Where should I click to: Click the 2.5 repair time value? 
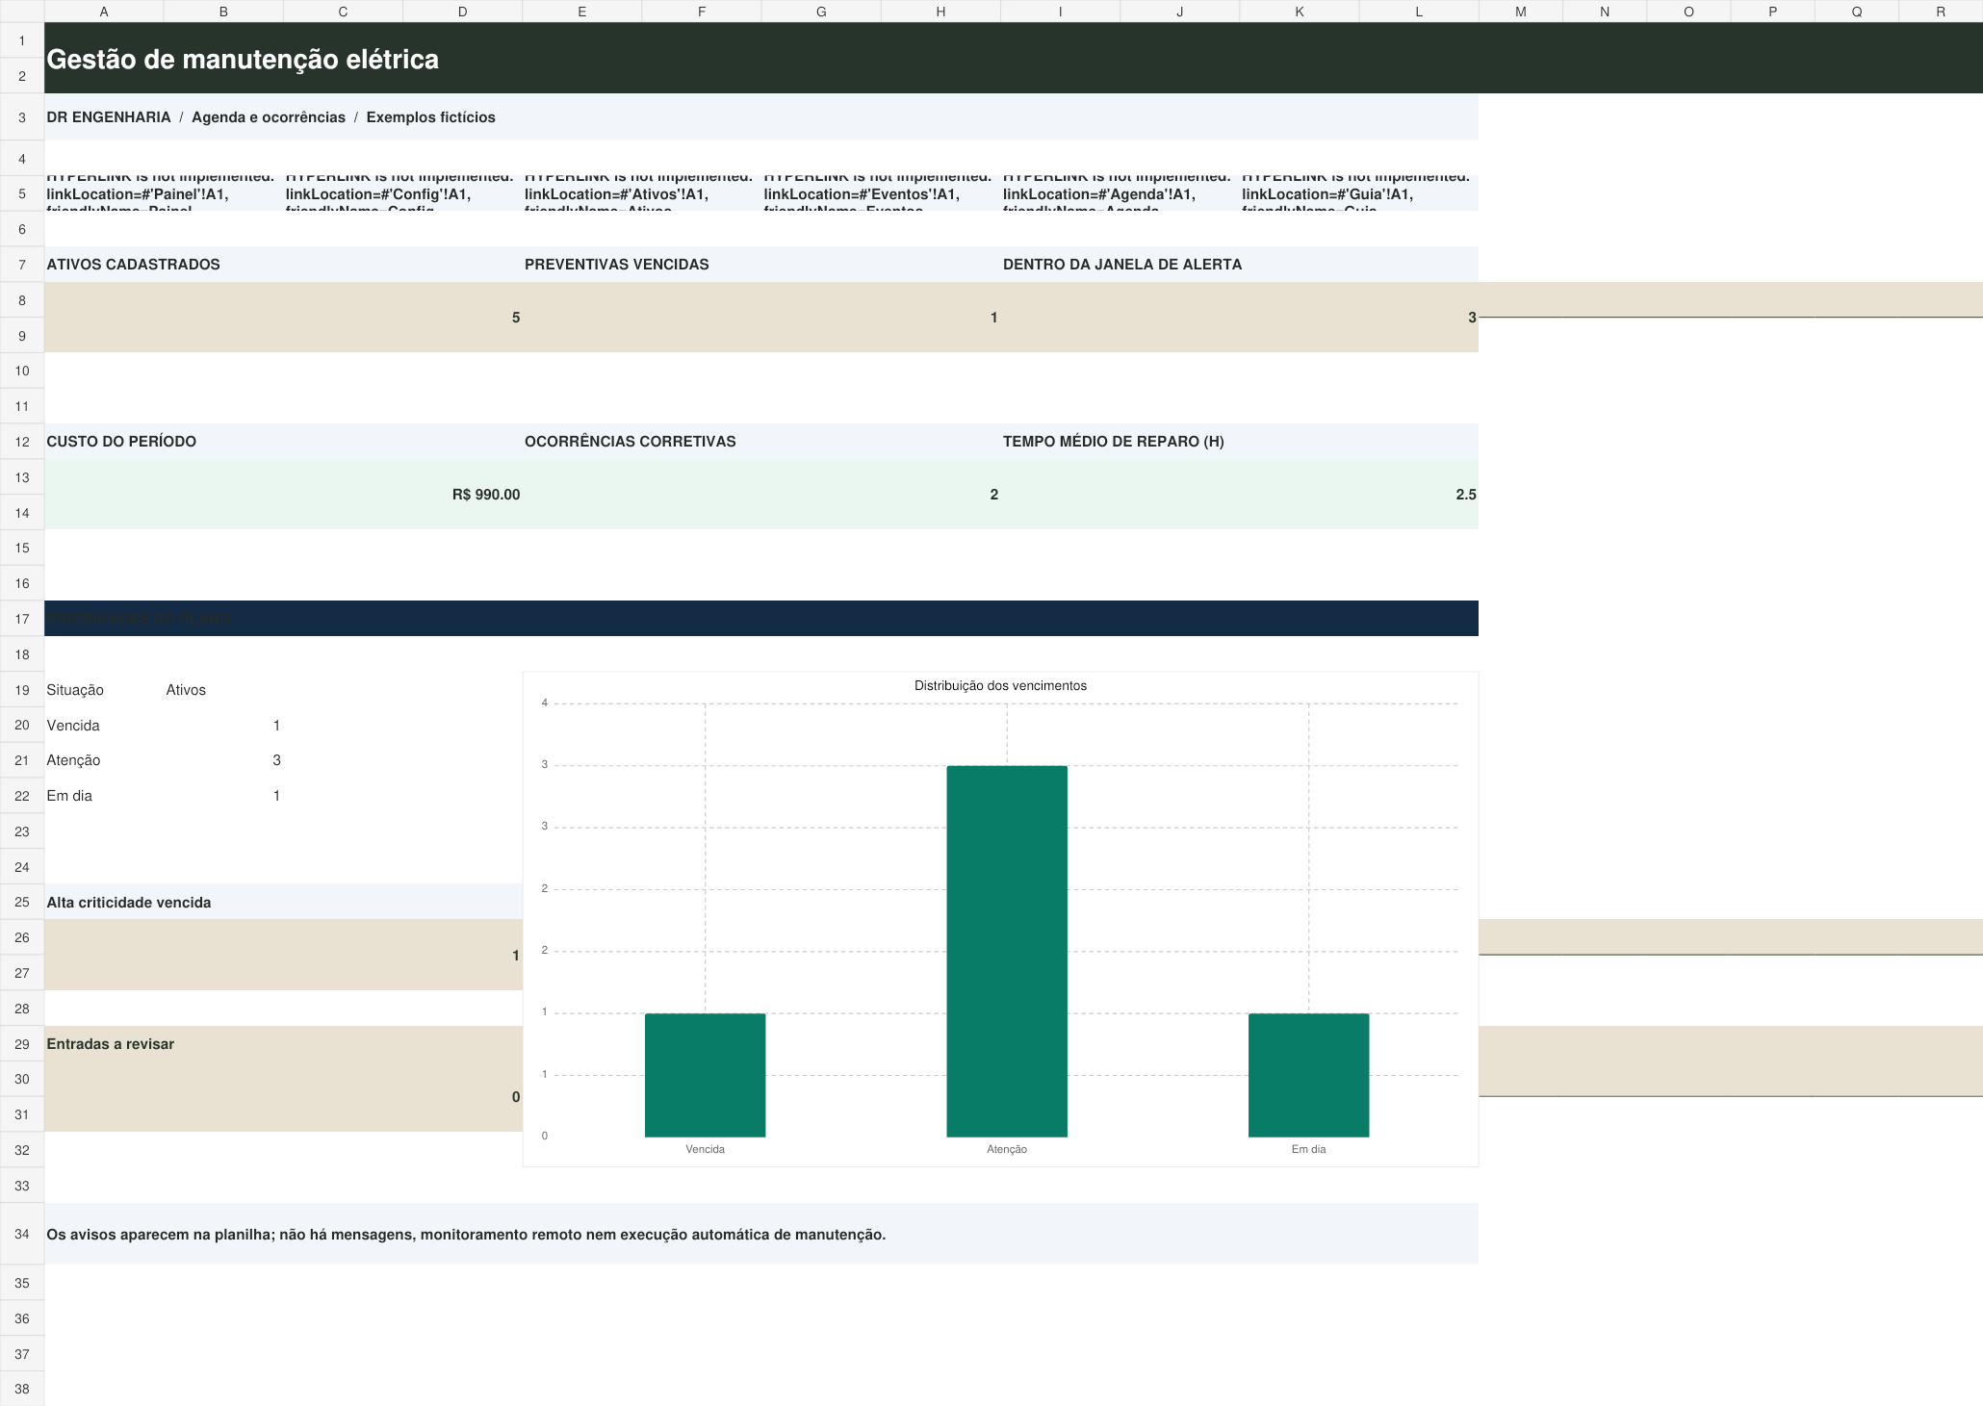click(1465, 495)
